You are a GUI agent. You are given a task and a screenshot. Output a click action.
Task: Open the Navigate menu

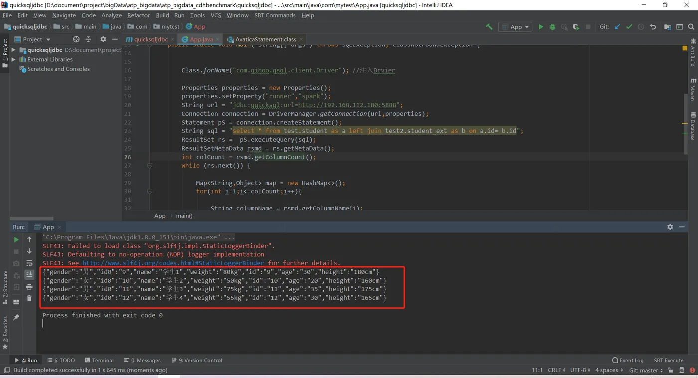pyautogui.click(x=64, y=15)
